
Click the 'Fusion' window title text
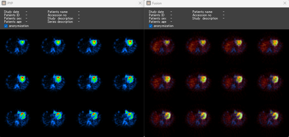click(157, 3)
